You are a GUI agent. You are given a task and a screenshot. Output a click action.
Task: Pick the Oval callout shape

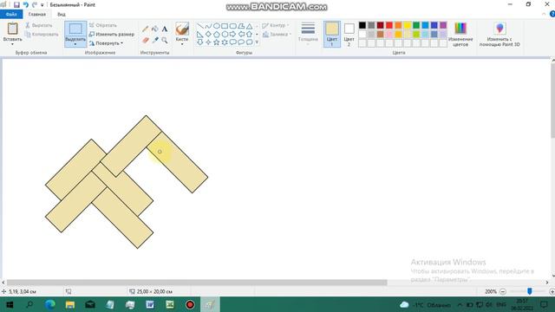point(241,42)
